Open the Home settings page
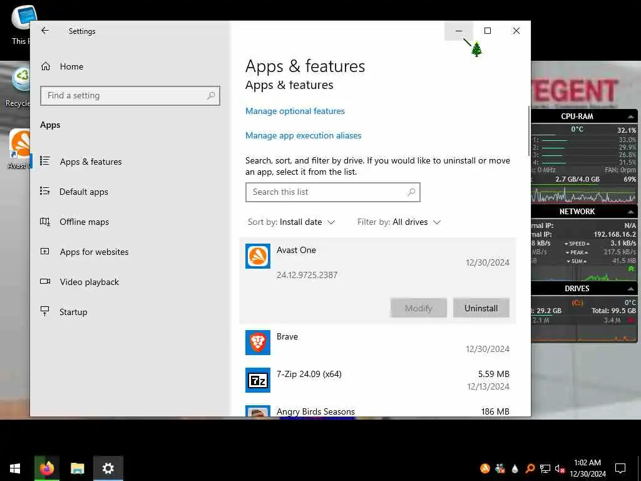Viewport: 641px width, 481px height. (71, 66)
